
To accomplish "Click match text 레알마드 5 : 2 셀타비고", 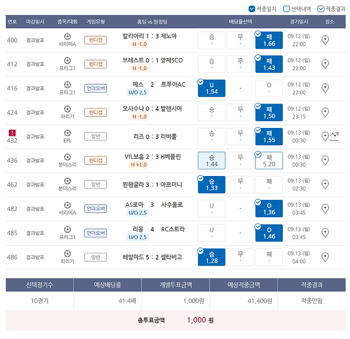I will click(152, 257).
